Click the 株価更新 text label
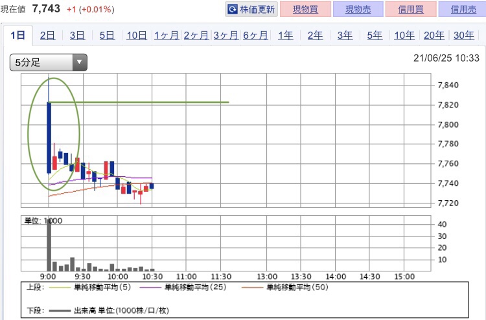 click(x=257, y=10)
